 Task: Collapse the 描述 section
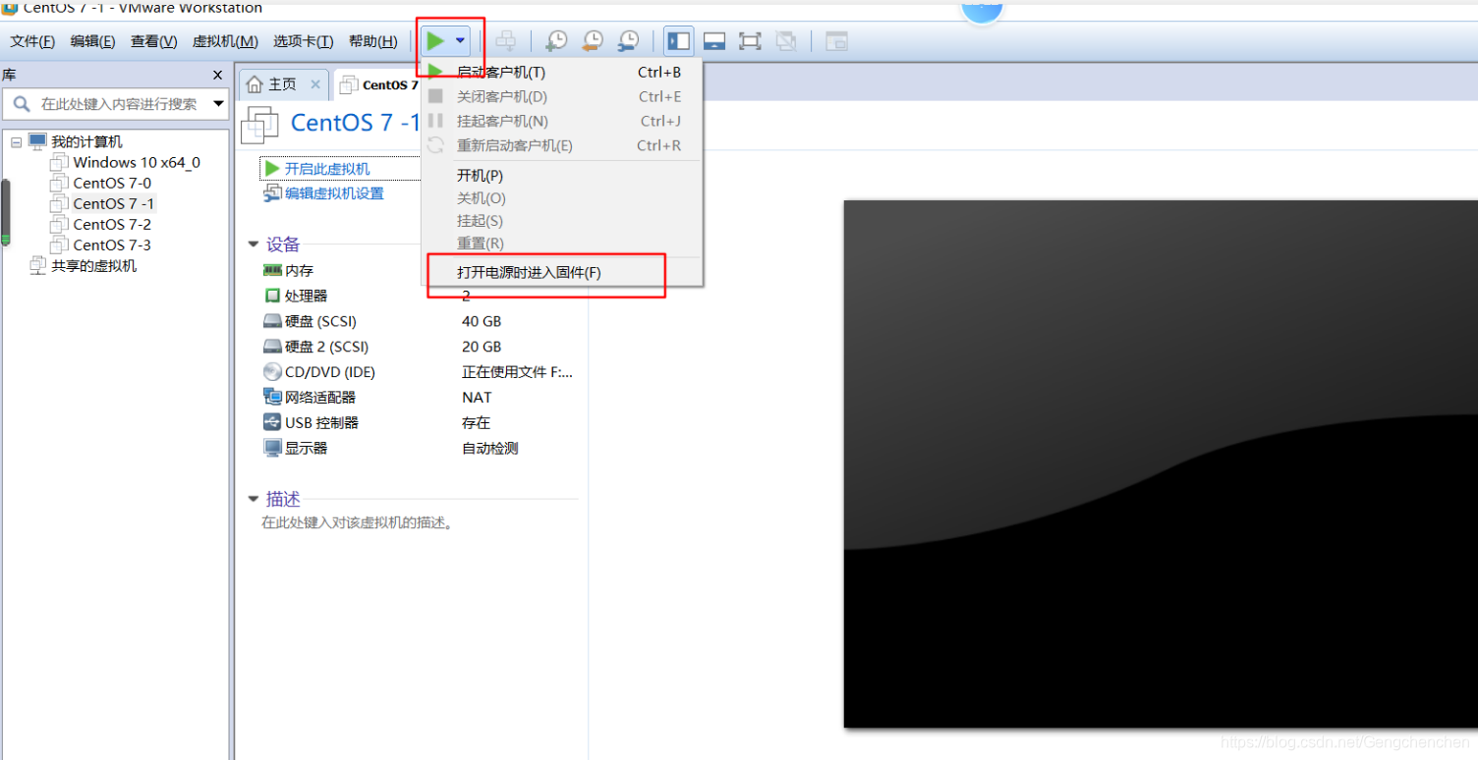[254, 499]
